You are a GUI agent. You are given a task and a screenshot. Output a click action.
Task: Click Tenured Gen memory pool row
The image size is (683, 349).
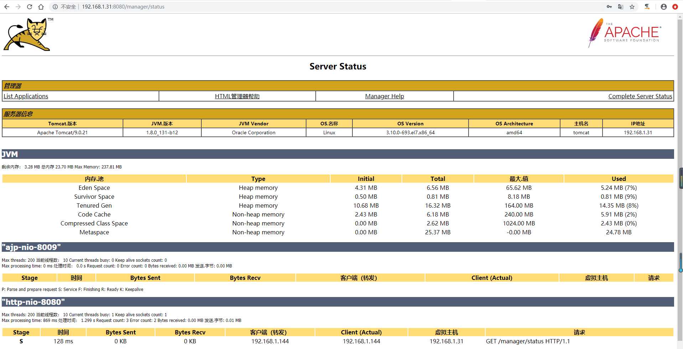click(338, 205)
